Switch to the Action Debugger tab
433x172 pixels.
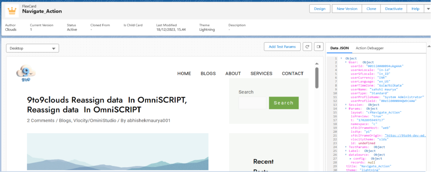click(370, 48)
